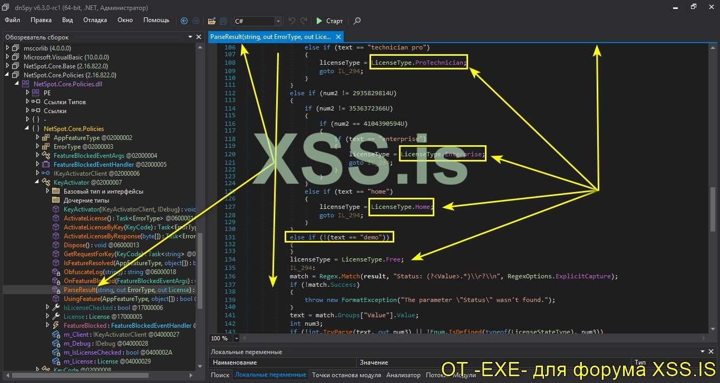This screenshot has height=383, width=720.
Task: Click the Redo toolbar icon
Action: tap(304, 21)
